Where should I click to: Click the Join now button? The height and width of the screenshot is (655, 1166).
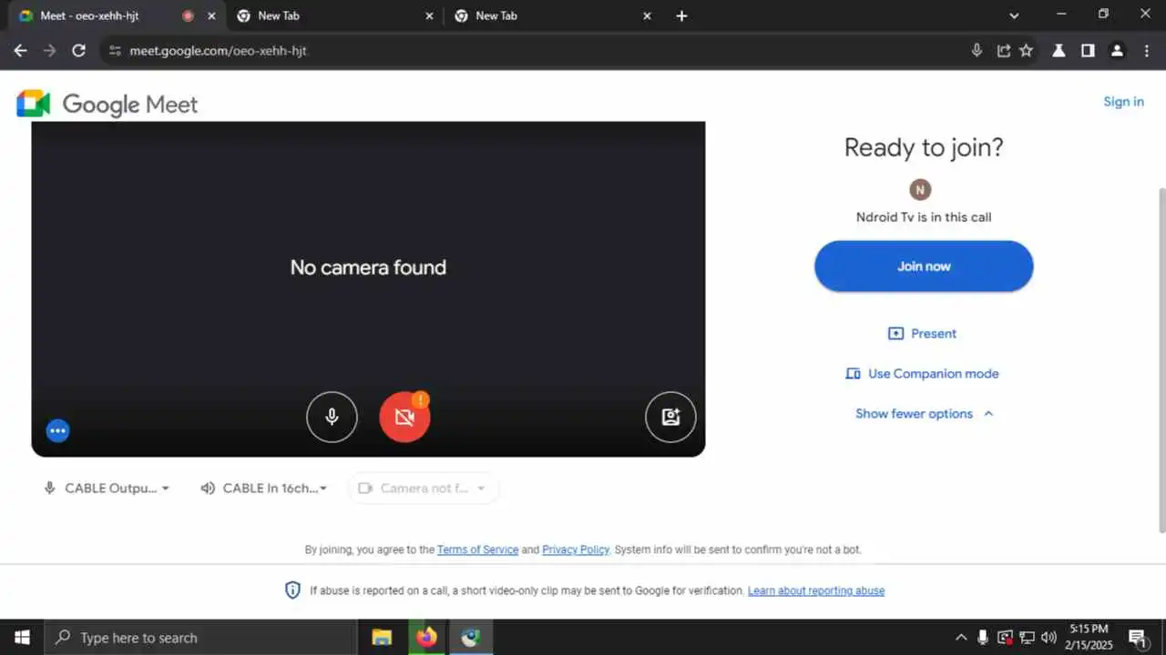[924, 267]
